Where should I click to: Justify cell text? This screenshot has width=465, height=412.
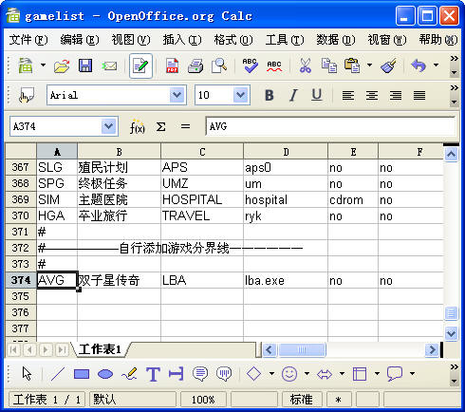pyautogui.click(x=419, y=95)
